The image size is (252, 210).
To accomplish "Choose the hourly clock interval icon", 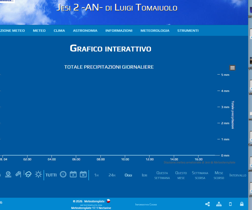I will (63, 174).
